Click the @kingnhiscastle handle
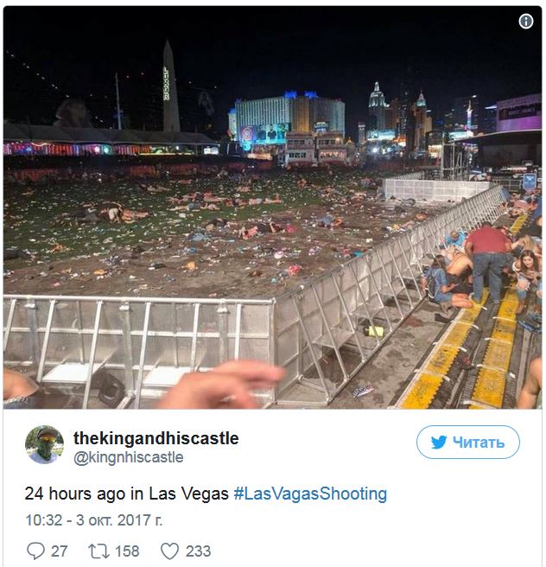 tap(128, 457)
